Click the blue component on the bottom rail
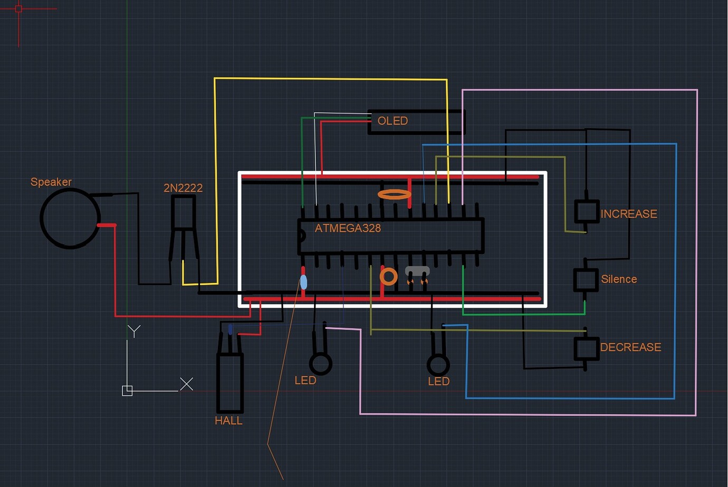 (x=304, y=283)
